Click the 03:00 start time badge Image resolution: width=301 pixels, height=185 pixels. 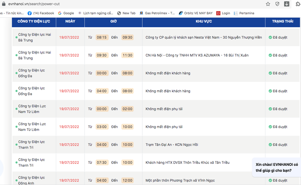(102, 127)
